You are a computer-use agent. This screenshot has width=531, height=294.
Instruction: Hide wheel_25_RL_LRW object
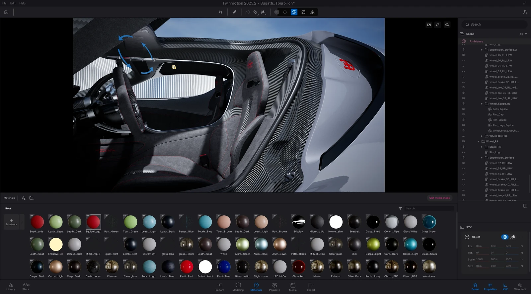click(463, 55)
